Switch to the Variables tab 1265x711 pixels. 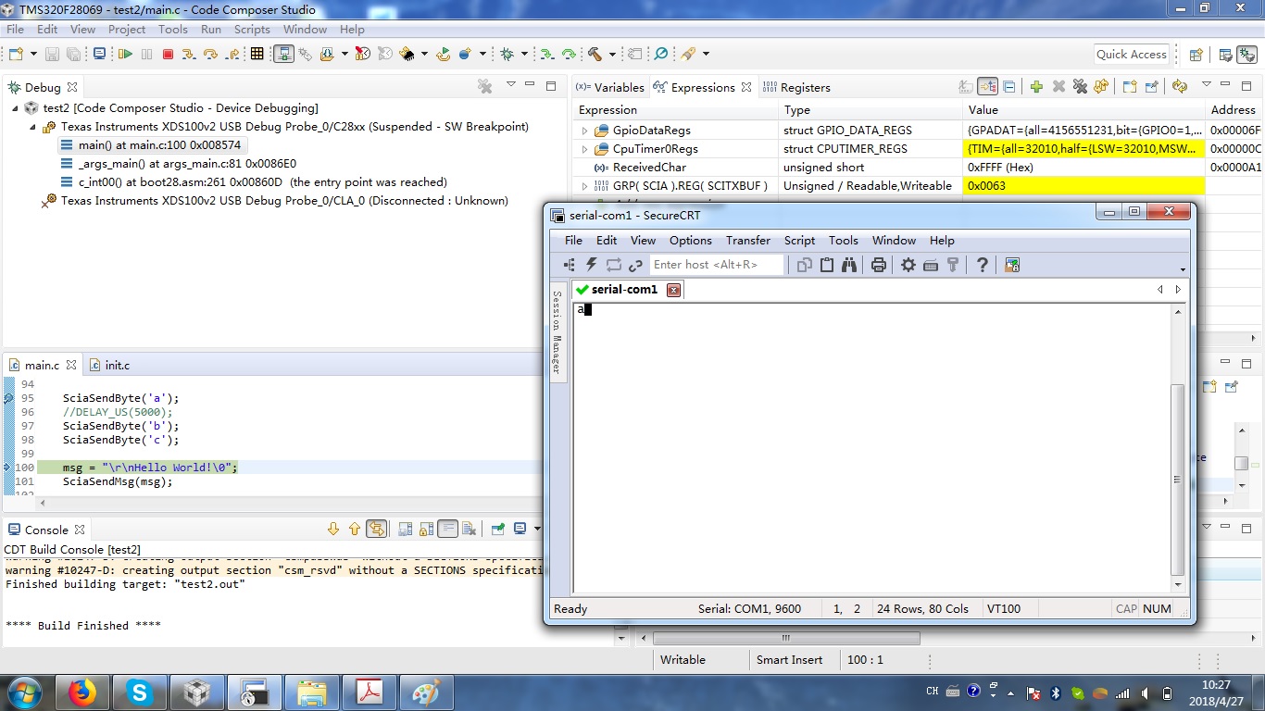pyautogui.click(x=609, y=87)
